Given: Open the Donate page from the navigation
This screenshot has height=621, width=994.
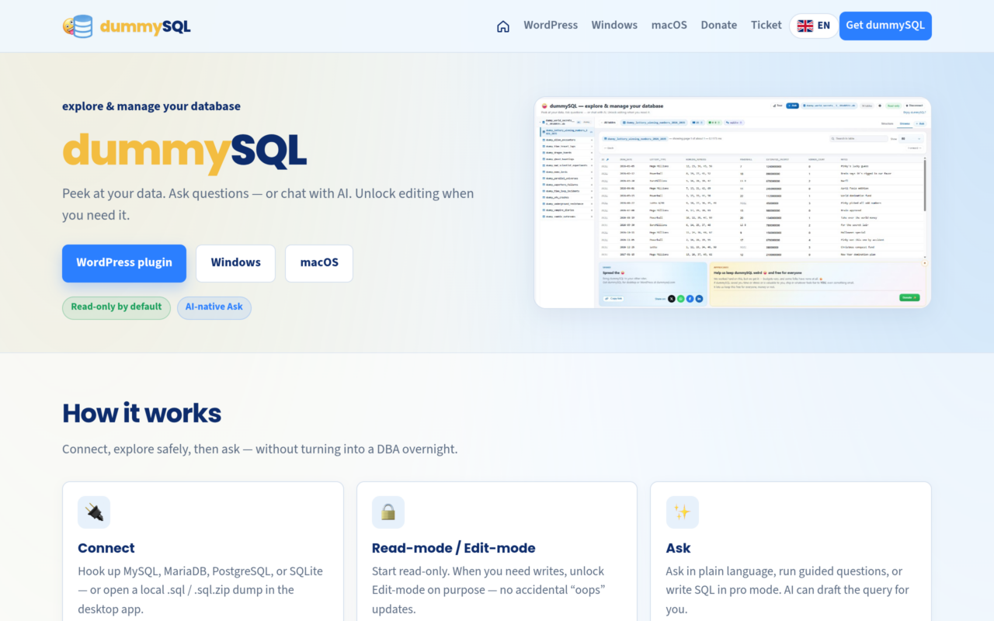Looking at the screenshot, I should (719, 25).
